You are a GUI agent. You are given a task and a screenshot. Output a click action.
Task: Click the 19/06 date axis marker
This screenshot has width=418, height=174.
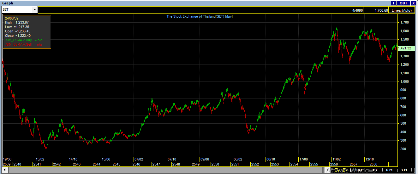[x=7, y=159]
